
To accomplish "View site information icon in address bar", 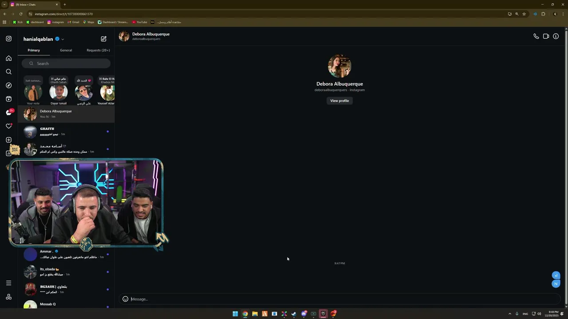I will [x=30, y=14].
